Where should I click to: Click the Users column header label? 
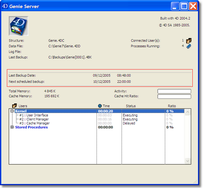pos(23,106)
